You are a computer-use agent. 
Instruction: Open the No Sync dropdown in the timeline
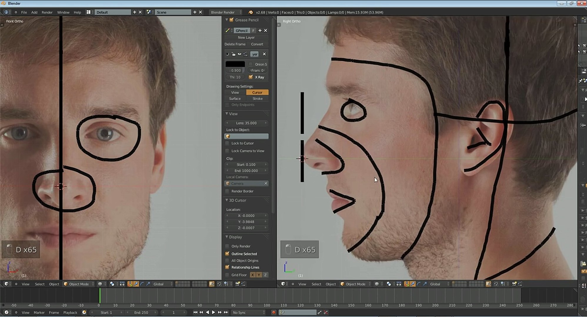[249, 312]
